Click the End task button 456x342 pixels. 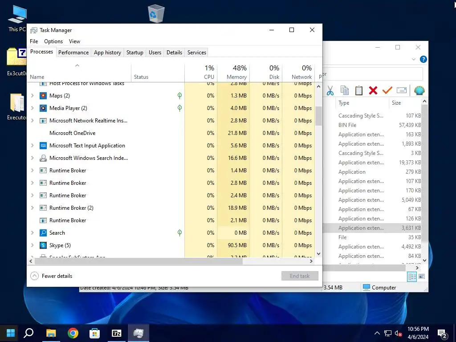(300, 276)
